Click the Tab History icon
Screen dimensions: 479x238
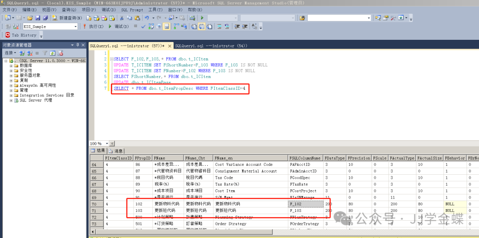[x=8, y=35]
